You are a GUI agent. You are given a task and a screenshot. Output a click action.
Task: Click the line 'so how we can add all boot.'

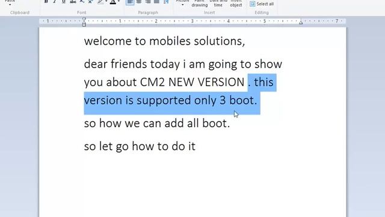coord(157,123)
